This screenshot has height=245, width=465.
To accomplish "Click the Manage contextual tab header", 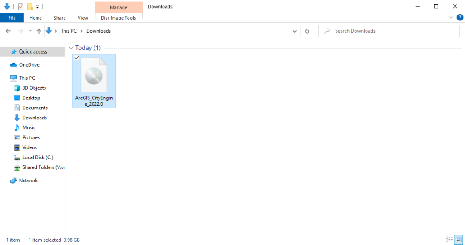I will [x=119, y=7].
